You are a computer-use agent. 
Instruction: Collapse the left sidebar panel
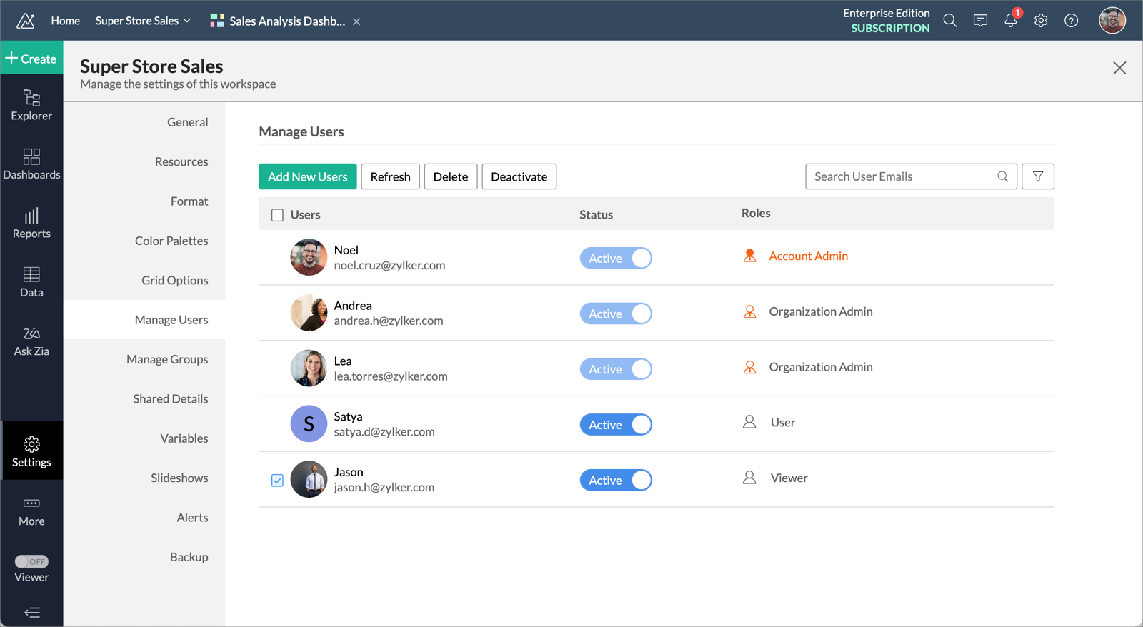coord(31,612)
